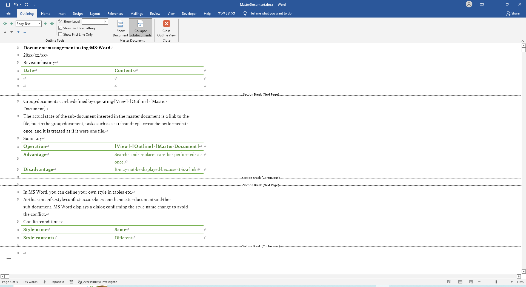Image resolution: width=526 pixels, height=287 pixels.
Task: Open the user account icon
Action: click(469, 4)
